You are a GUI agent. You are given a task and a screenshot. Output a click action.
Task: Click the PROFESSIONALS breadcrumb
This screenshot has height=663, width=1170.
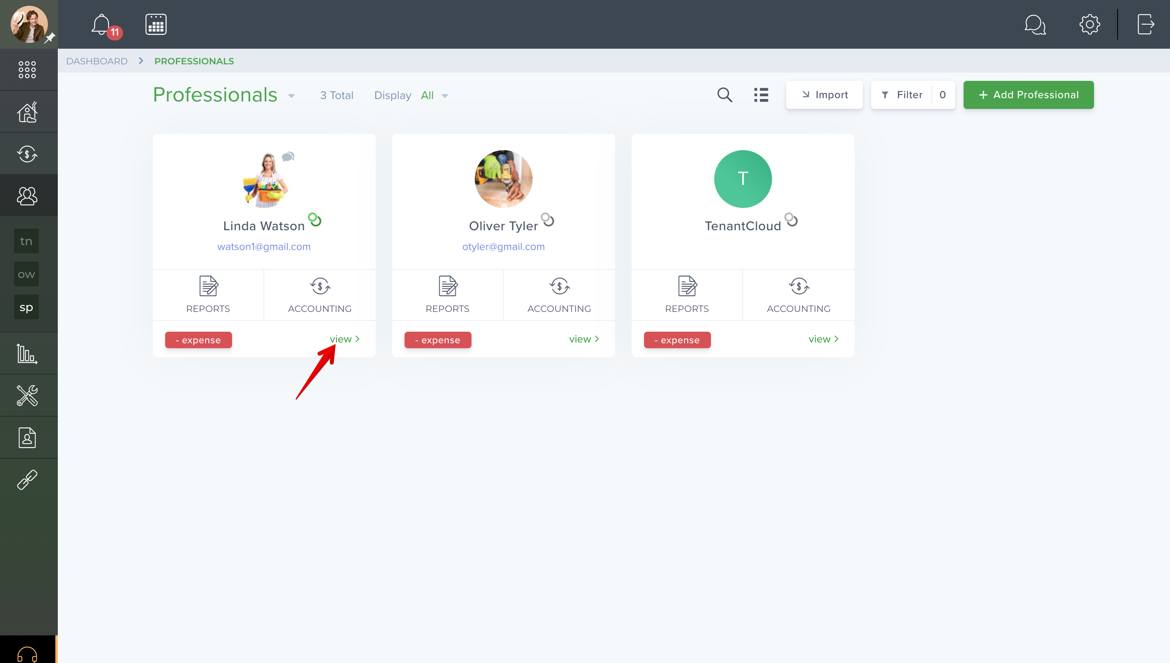pos(194,61)
